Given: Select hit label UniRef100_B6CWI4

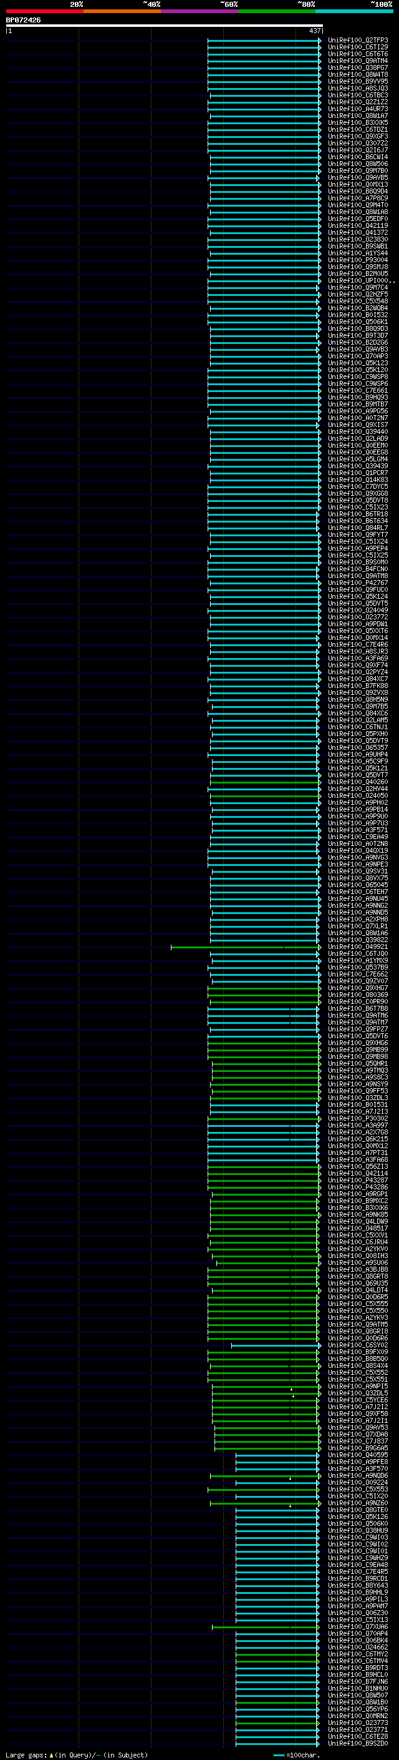Looking at the screenshot, I should pyautogui.click(x=357, y=157).
